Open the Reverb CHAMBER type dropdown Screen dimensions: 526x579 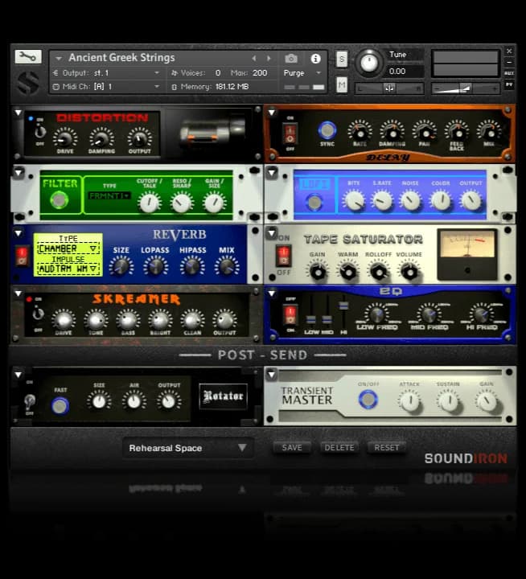[x=68, y=248]
